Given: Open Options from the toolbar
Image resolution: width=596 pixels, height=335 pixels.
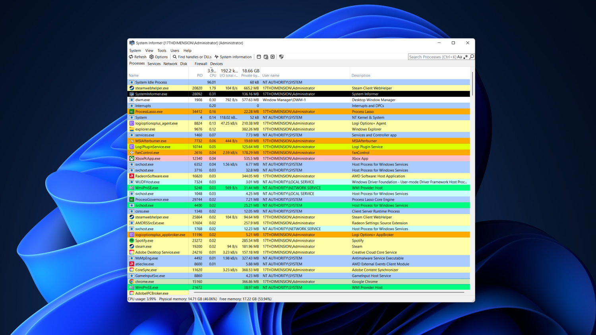Looking at the screenshot, I should pyautogui.click(x=159, y=57).
